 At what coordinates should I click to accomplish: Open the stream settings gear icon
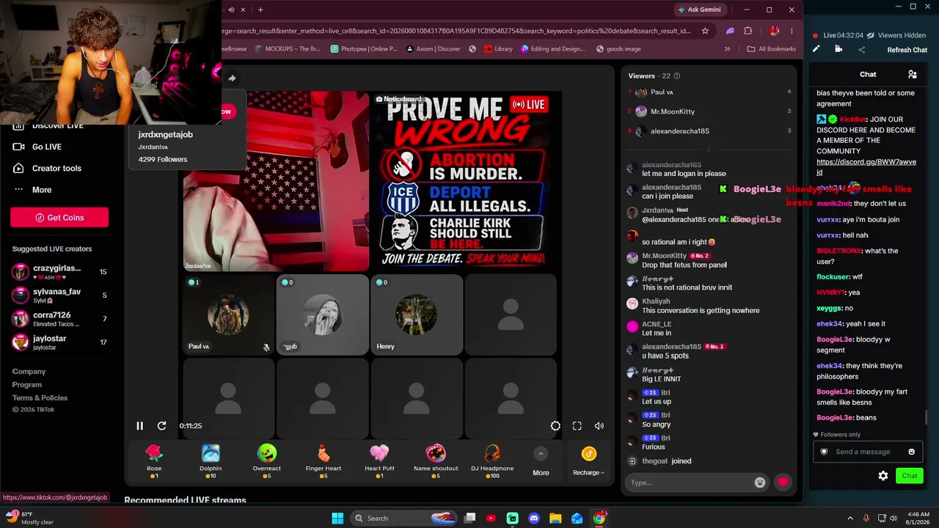[555, 426]
